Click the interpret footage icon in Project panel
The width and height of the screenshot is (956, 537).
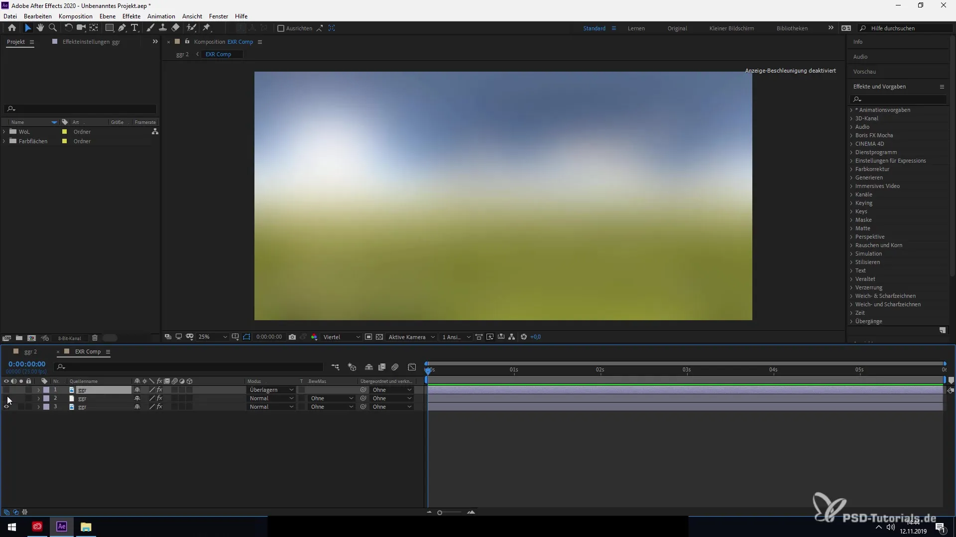(x=6, y=338)
